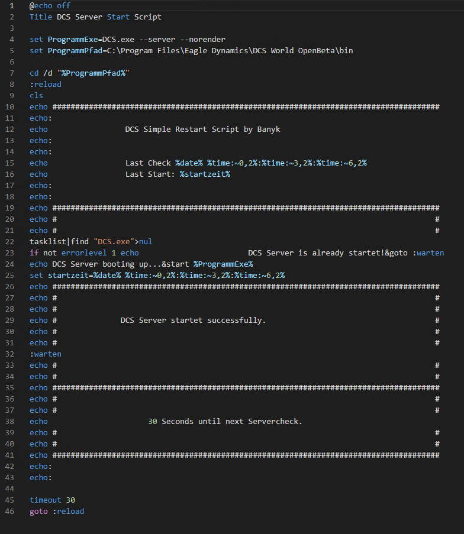Click "DCS Simple Restart Script by Banyk" text
The height and width of the screenshot is (534, 464).
tap(202, 130)
